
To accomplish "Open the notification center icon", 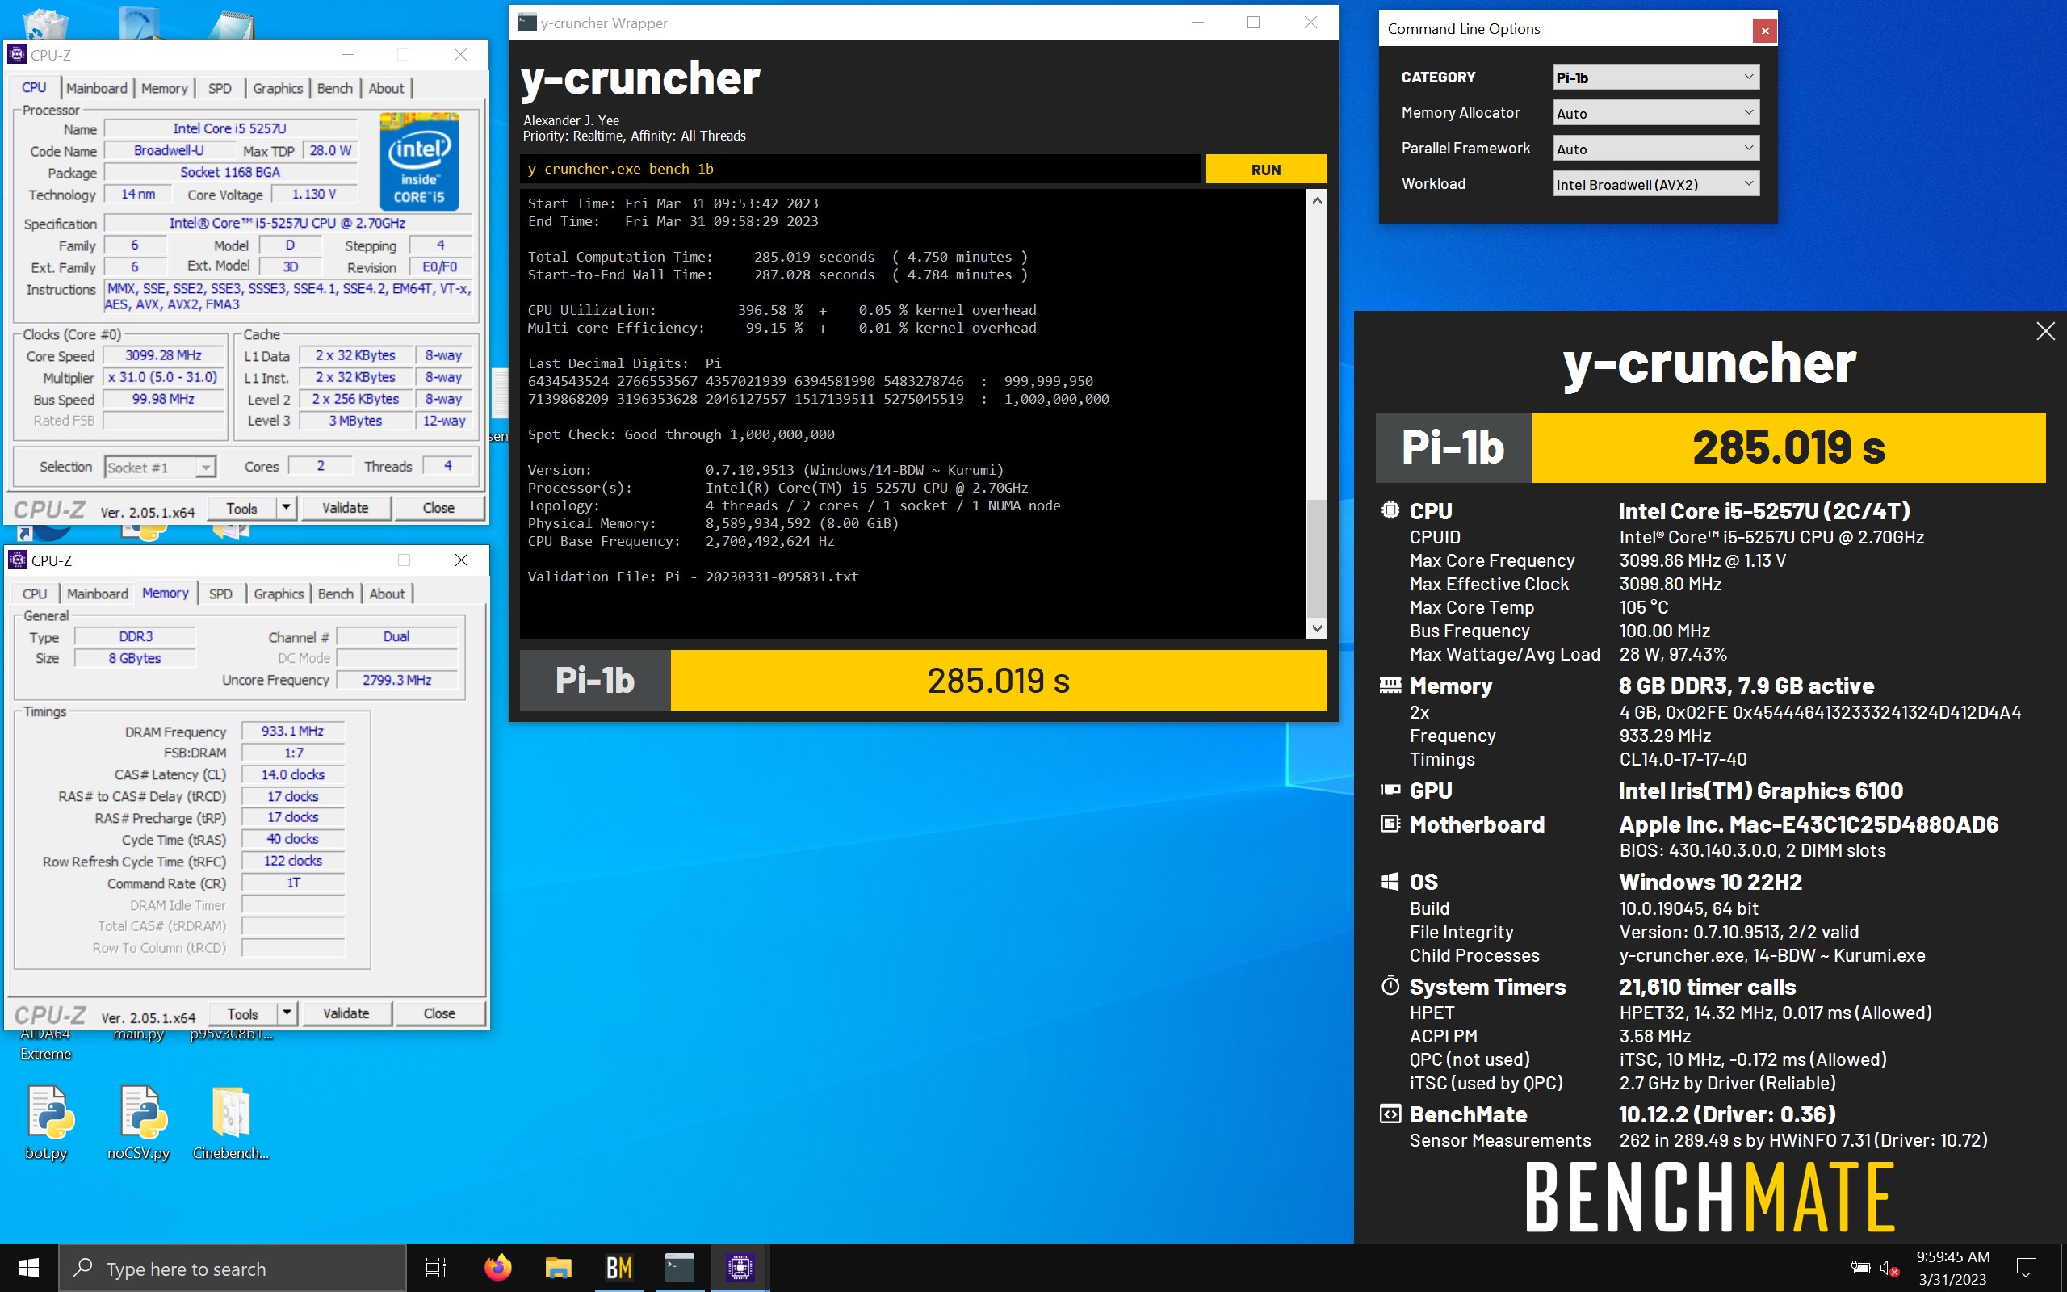I will pyautogui.click(x=2026, y=1267).
